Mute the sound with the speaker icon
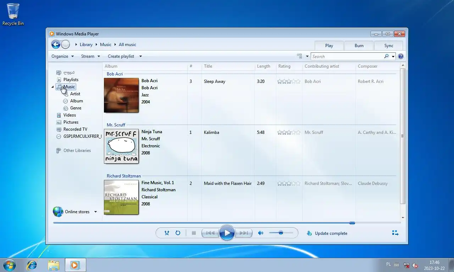This screenshot has width=454, height=272. (260, 233)
